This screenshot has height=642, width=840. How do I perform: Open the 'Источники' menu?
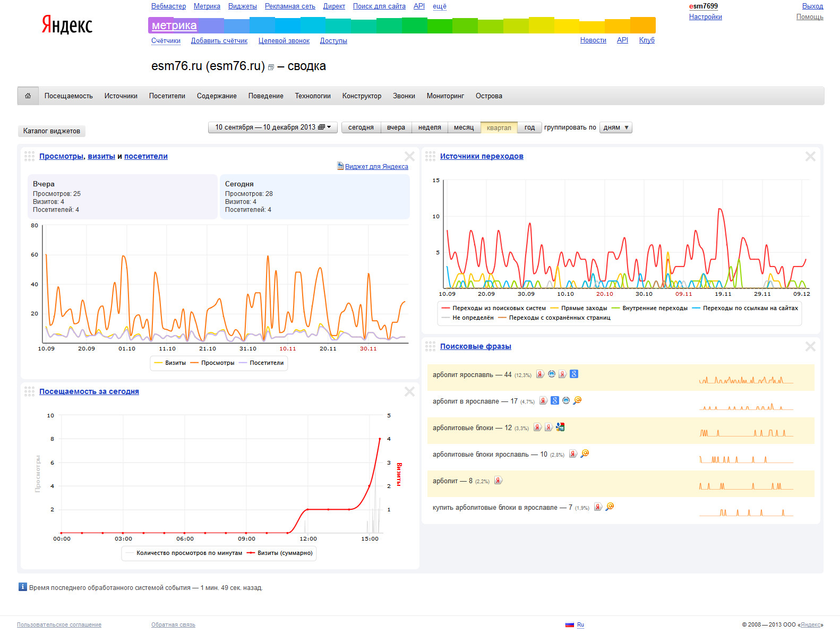coord(121,96)
